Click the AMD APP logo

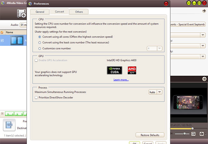pos(132,70)
